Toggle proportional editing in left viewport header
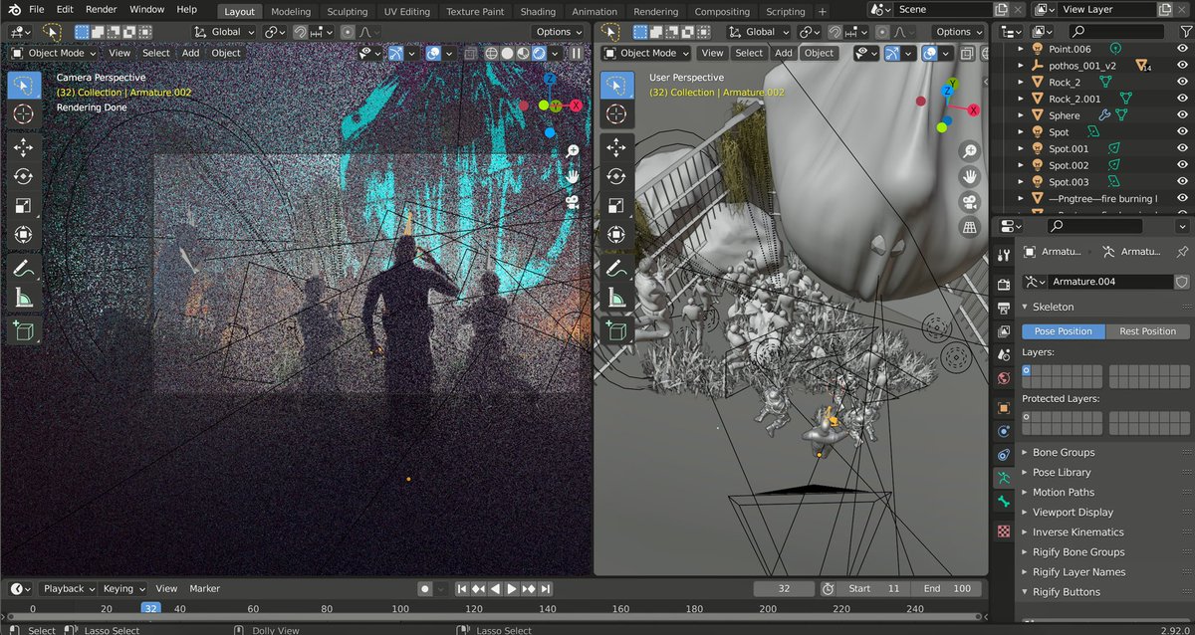This screenshot has height=635, width=1195. click(x=347, y=32)
